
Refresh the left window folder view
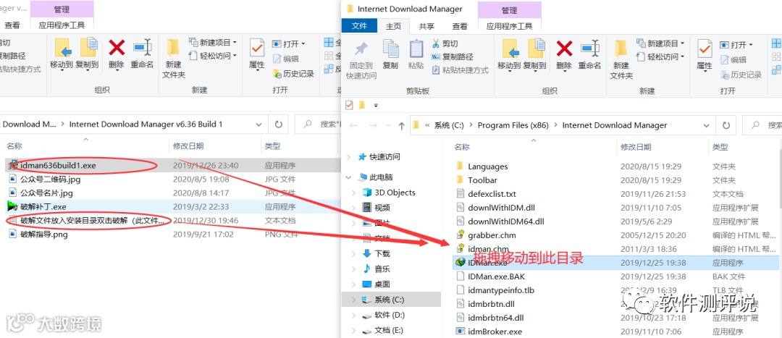(278, 124)
